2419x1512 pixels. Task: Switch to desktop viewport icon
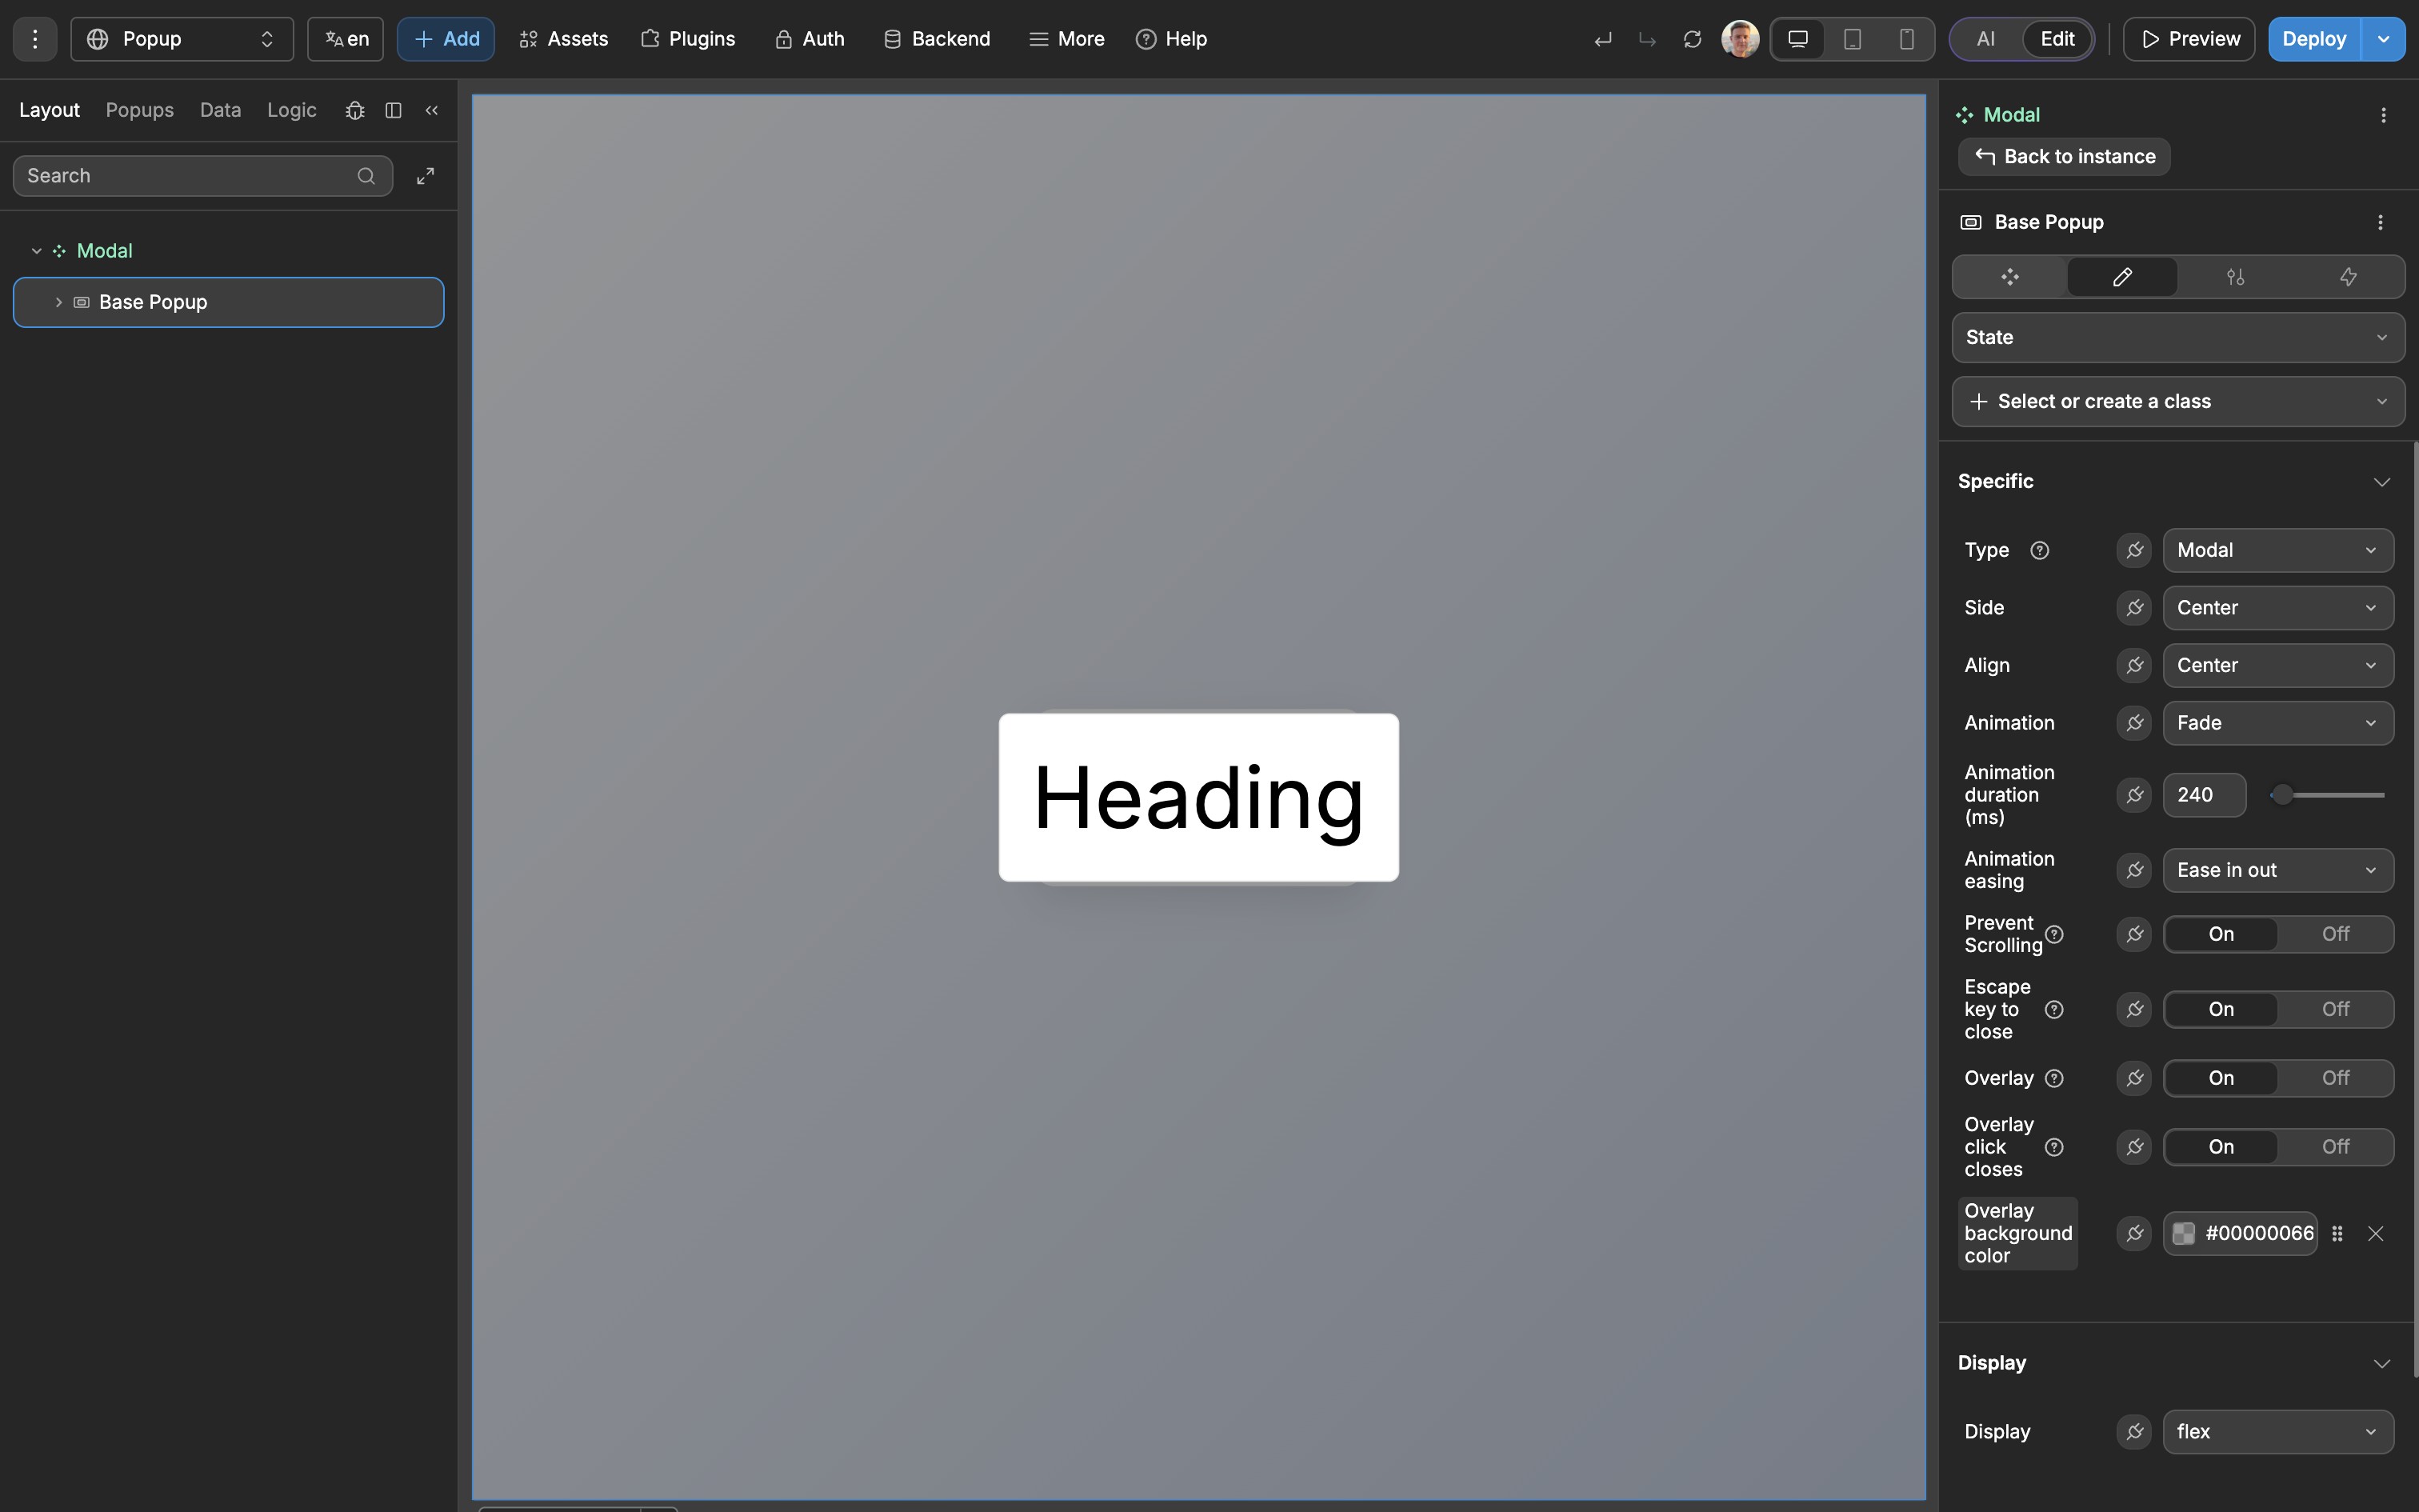(x=1797, y=39)
